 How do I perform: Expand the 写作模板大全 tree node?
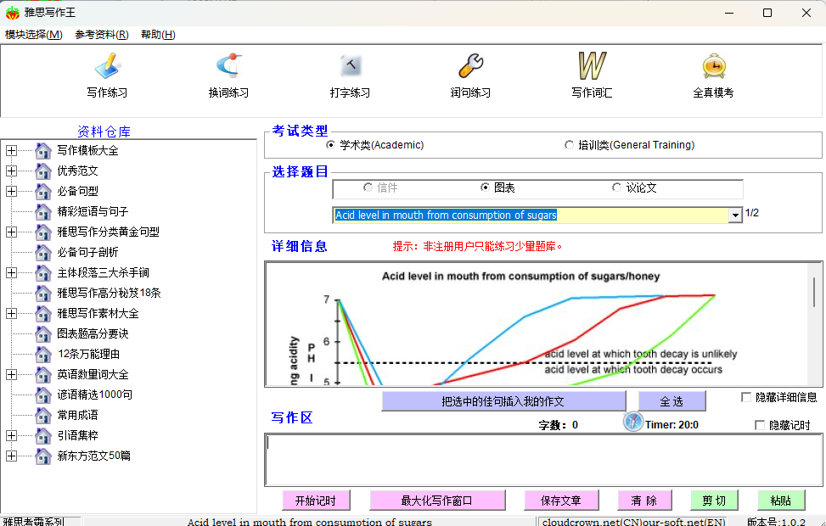11,150
